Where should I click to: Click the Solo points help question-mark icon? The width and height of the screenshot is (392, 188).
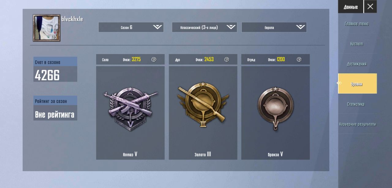coord(154,60)
